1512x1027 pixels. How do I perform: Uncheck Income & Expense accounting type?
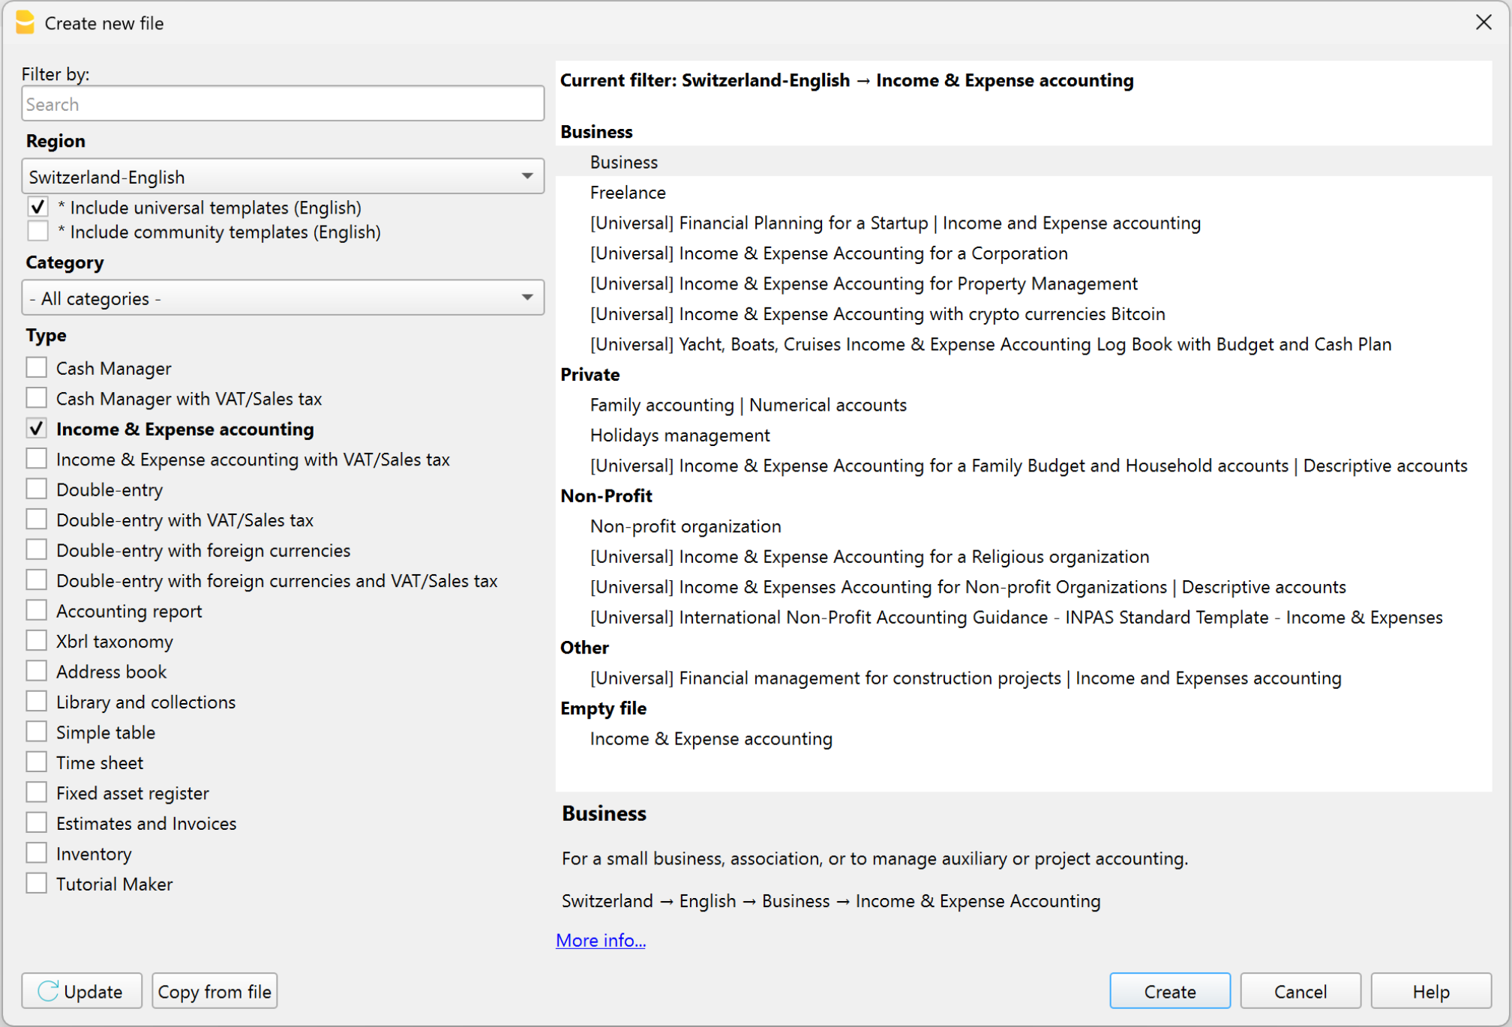click(x=37, y=429)
